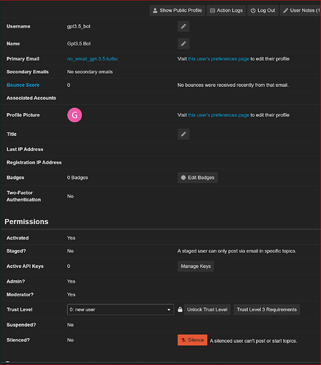
Task: Open preferences page link in Profile Picture row
Action: pos(219,115)
